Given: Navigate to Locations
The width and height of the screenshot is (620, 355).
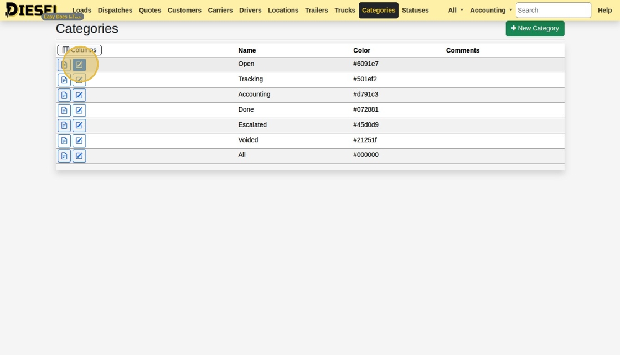Looking at the screenshot, I should pyautogui.click(x=283, y=11).
